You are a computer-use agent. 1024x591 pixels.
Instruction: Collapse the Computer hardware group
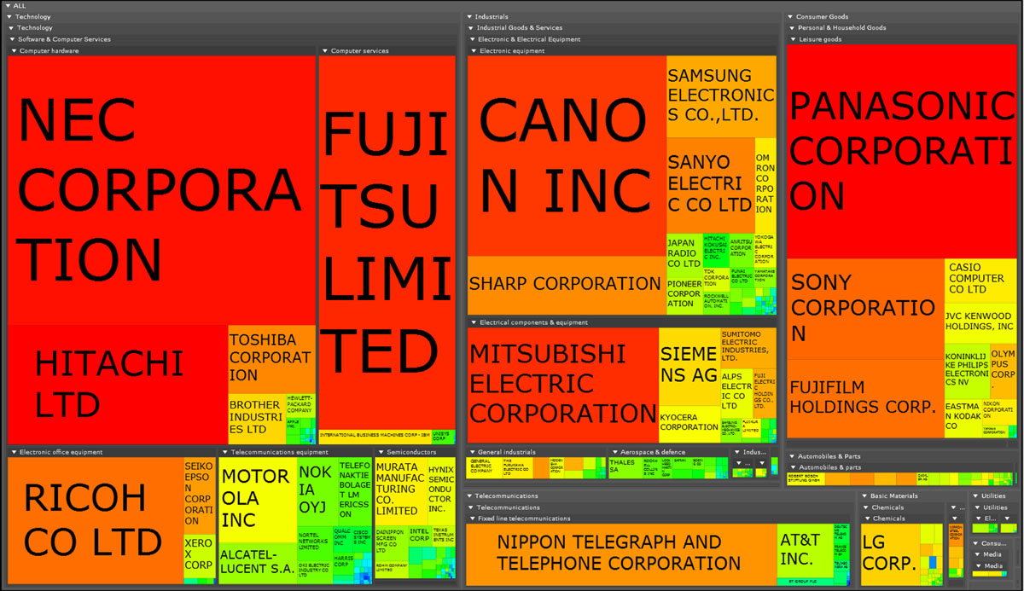coord(14,51)
